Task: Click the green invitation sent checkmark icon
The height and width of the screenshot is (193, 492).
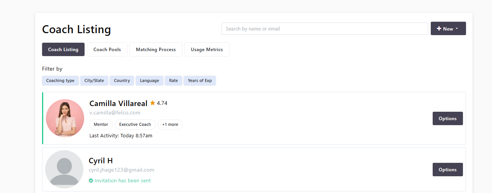Action: pos(91,181)
